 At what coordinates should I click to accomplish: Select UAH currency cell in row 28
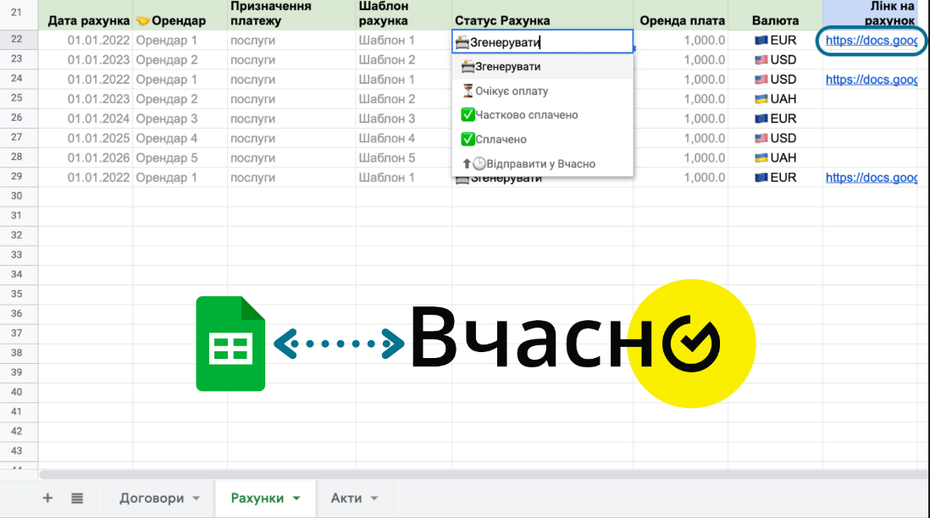point(775,157)
